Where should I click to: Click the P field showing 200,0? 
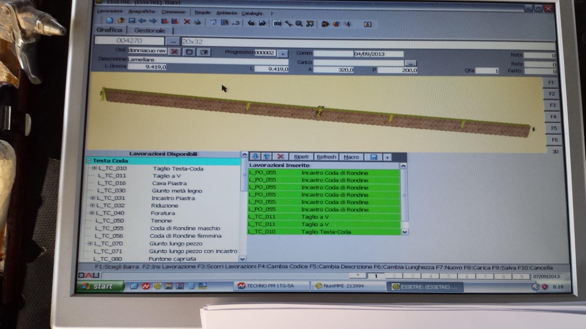coord(397,70)
